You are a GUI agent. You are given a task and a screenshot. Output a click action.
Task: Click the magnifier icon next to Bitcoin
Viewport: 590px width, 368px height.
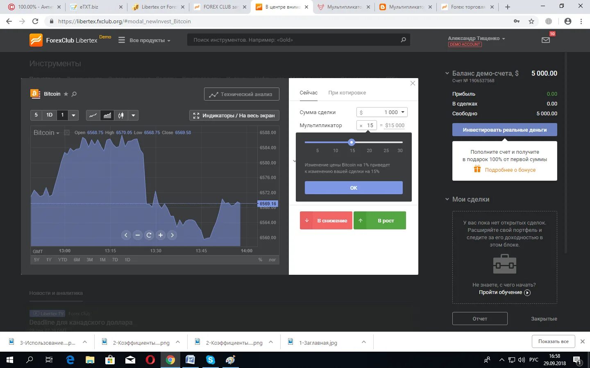coord(74,94)
